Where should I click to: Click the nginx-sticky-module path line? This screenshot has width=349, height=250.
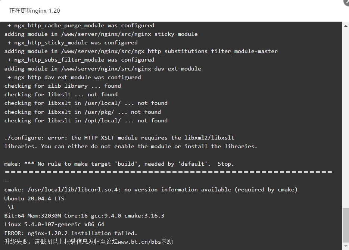tap(101, 34)
